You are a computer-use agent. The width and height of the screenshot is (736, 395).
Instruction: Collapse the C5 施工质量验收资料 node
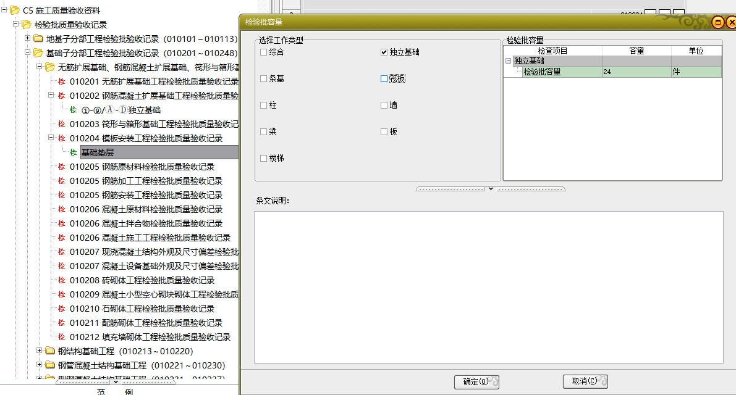pos(4,10)
